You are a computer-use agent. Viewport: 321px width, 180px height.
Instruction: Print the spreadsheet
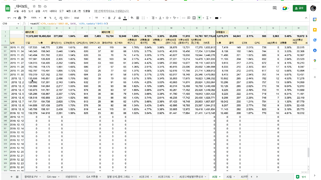pos(20,18)
